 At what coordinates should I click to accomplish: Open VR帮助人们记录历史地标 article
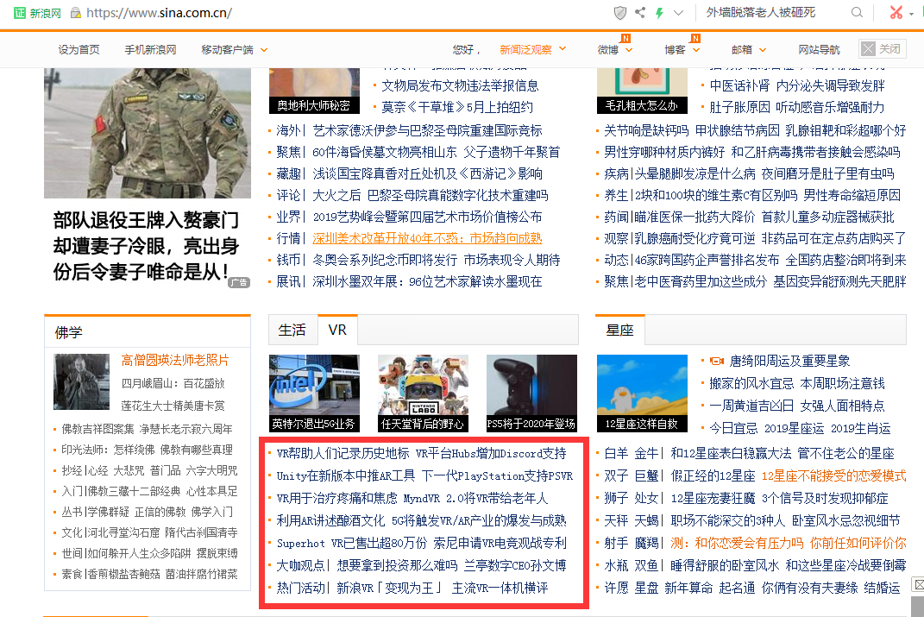point(343,453)
